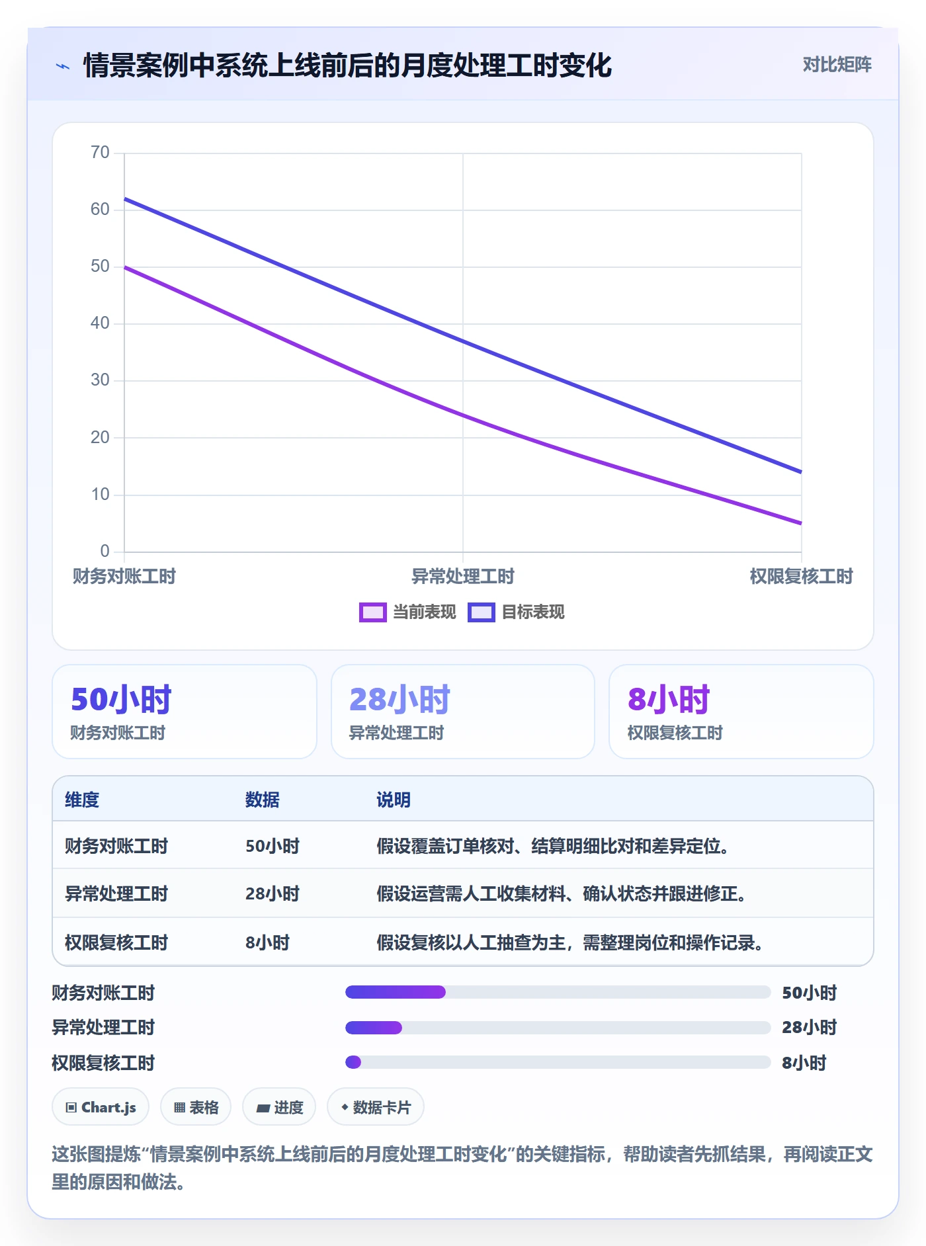
Task: Toggle the 当前表现 legend swatch
Action: pyautogui.click(x=372, y=612)
